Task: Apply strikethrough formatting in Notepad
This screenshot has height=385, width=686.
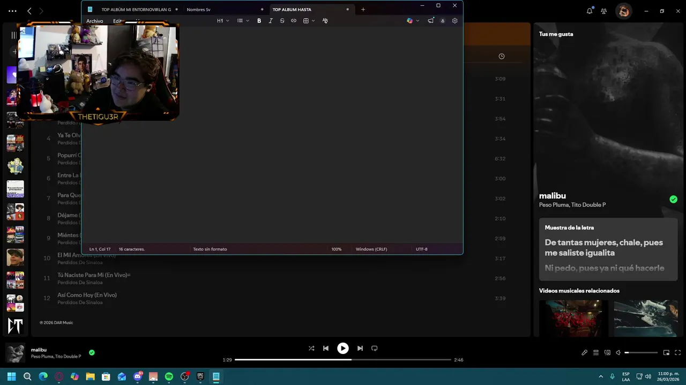Action: pos(282,21)
